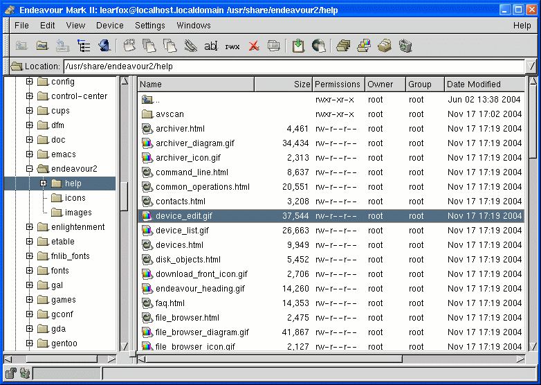Expand the enlightenment folder node
Image resolution: width=541 pixels, height=385 pixels.
pos(30,227)
